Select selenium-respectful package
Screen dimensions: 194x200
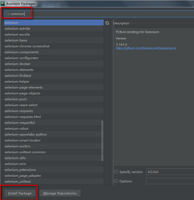coord(54,122)
